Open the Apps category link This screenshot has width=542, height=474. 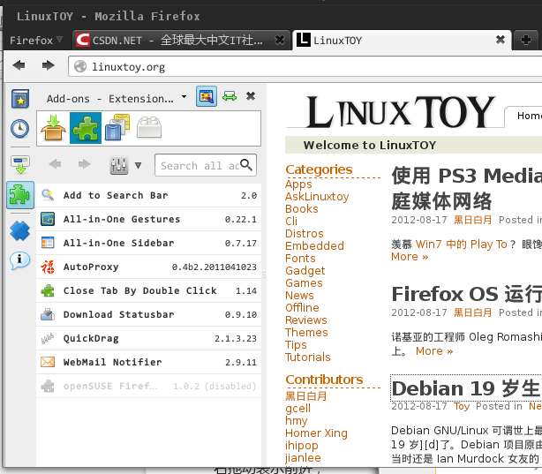point(298,184)
